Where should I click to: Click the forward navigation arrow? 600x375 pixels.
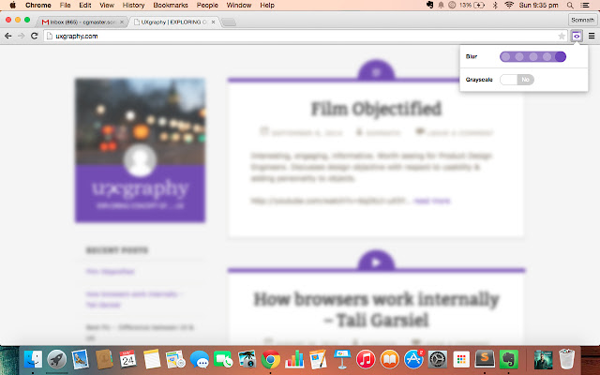[x=21, y=36]
